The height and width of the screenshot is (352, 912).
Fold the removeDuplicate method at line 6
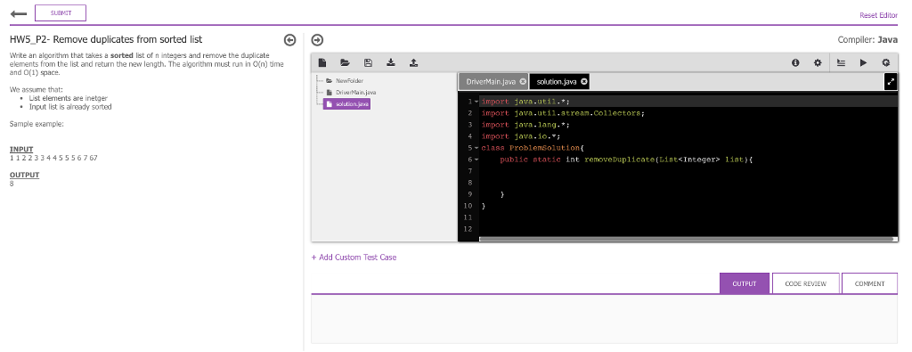pyautogui.click(x=476, y=160)
